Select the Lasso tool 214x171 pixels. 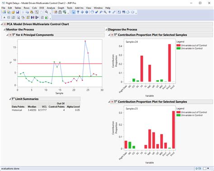tap(101, 12)
